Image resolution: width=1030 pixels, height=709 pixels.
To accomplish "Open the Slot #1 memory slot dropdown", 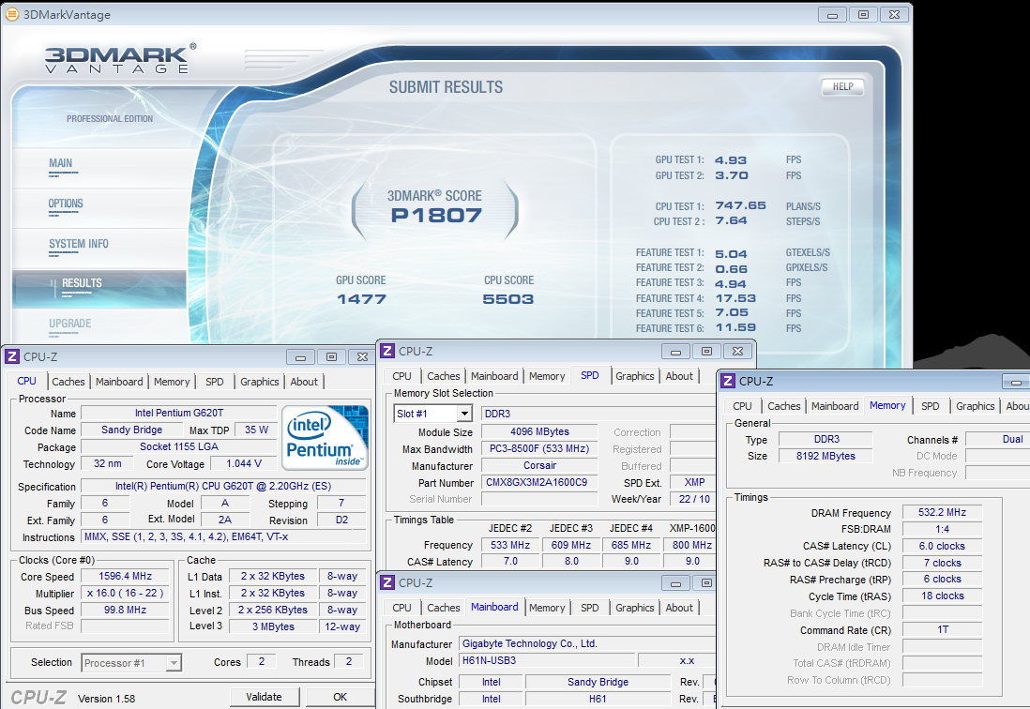I will click(x=463, y=414).
